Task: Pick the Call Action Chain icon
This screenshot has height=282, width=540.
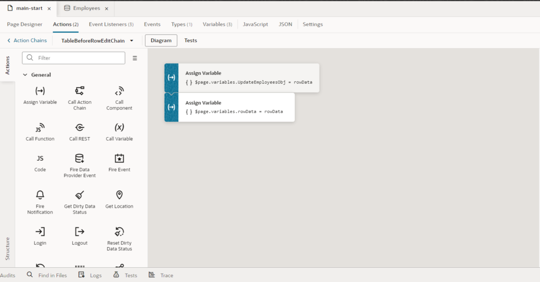Action: tap(80, 91)
